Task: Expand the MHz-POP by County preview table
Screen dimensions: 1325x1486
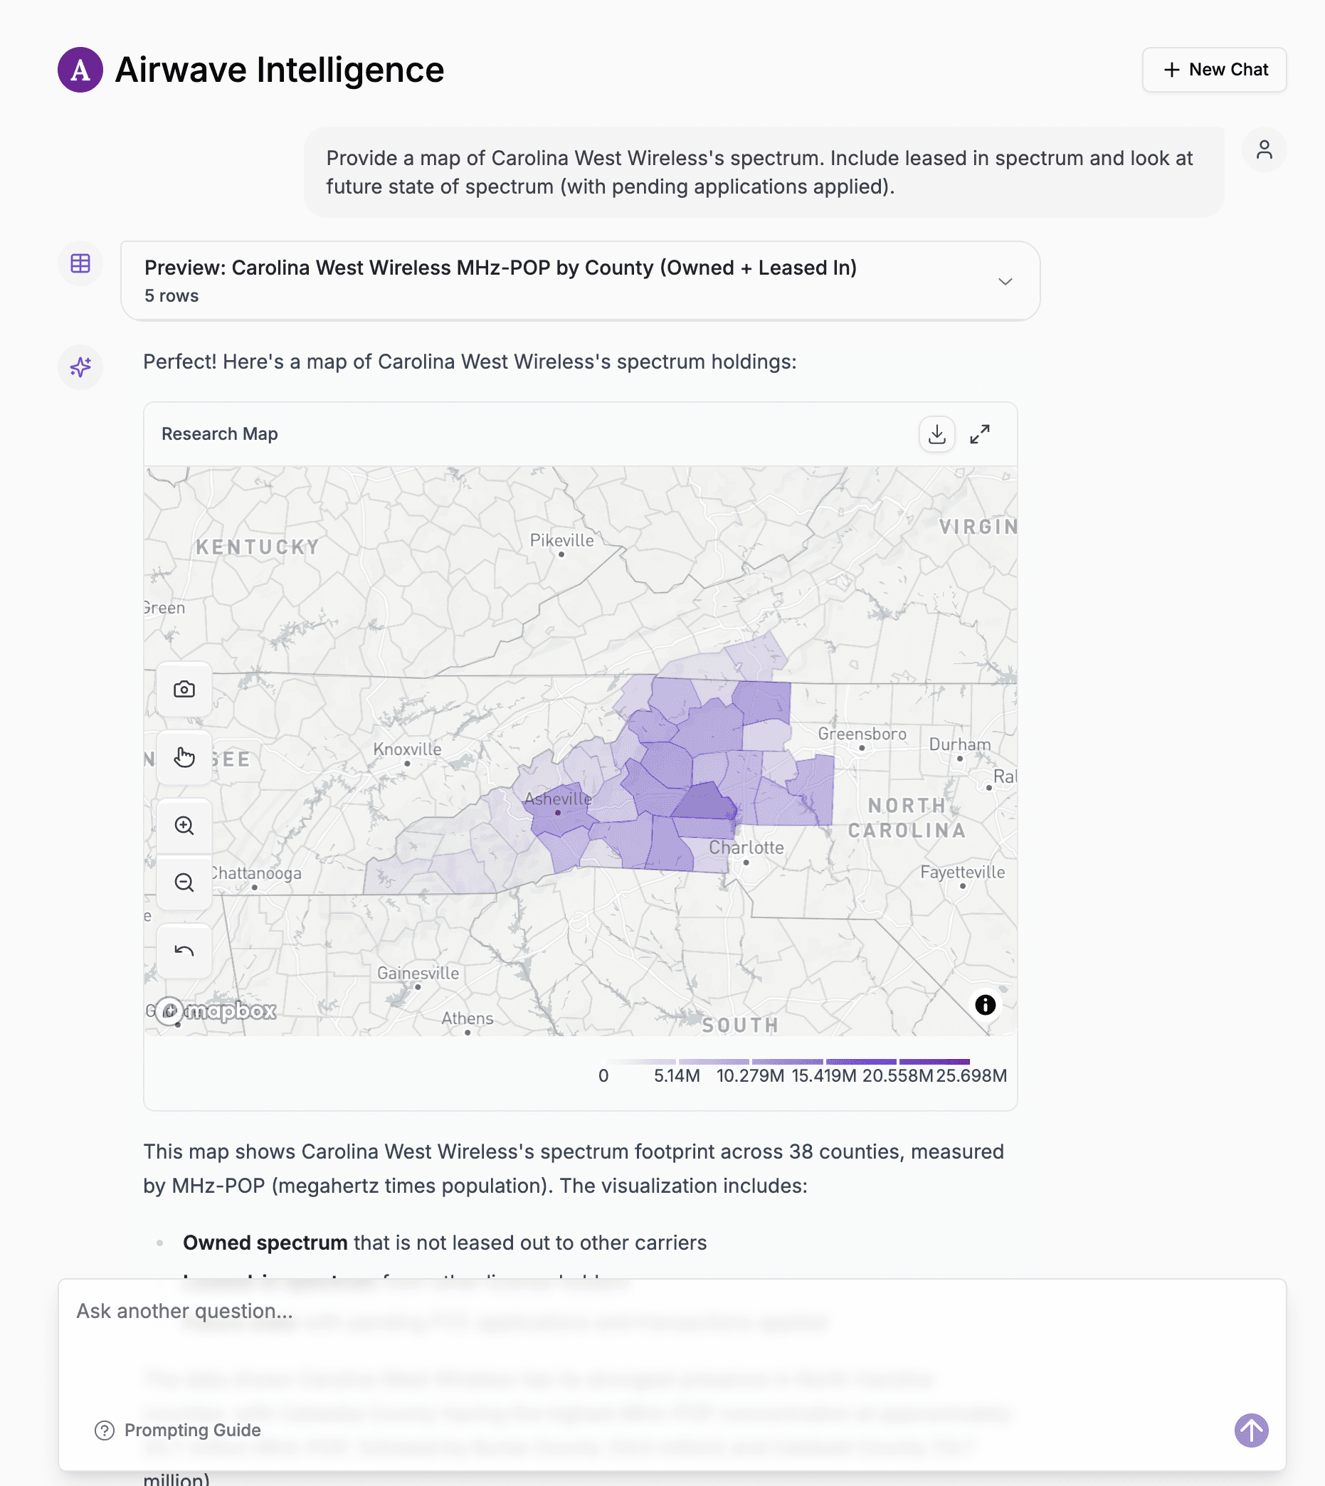Action: 1006,281
